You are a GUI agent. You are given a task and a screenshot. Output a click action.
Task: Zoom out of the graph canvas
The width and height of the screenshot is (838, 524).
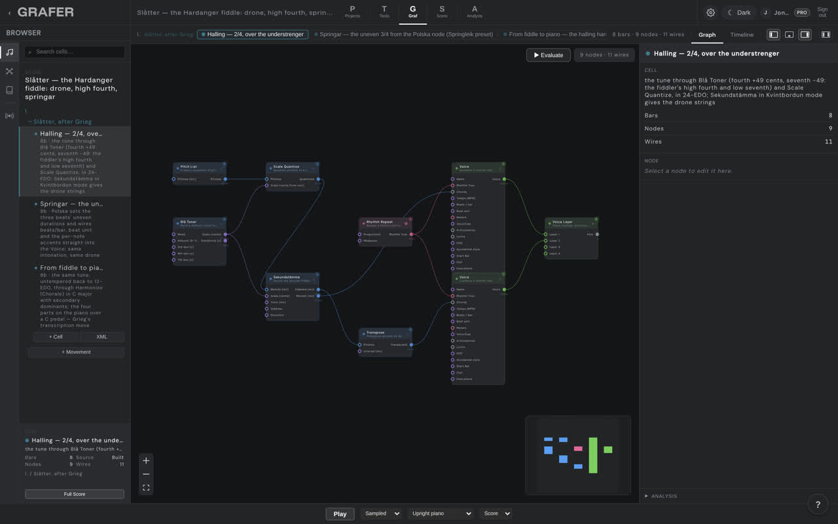146,474
